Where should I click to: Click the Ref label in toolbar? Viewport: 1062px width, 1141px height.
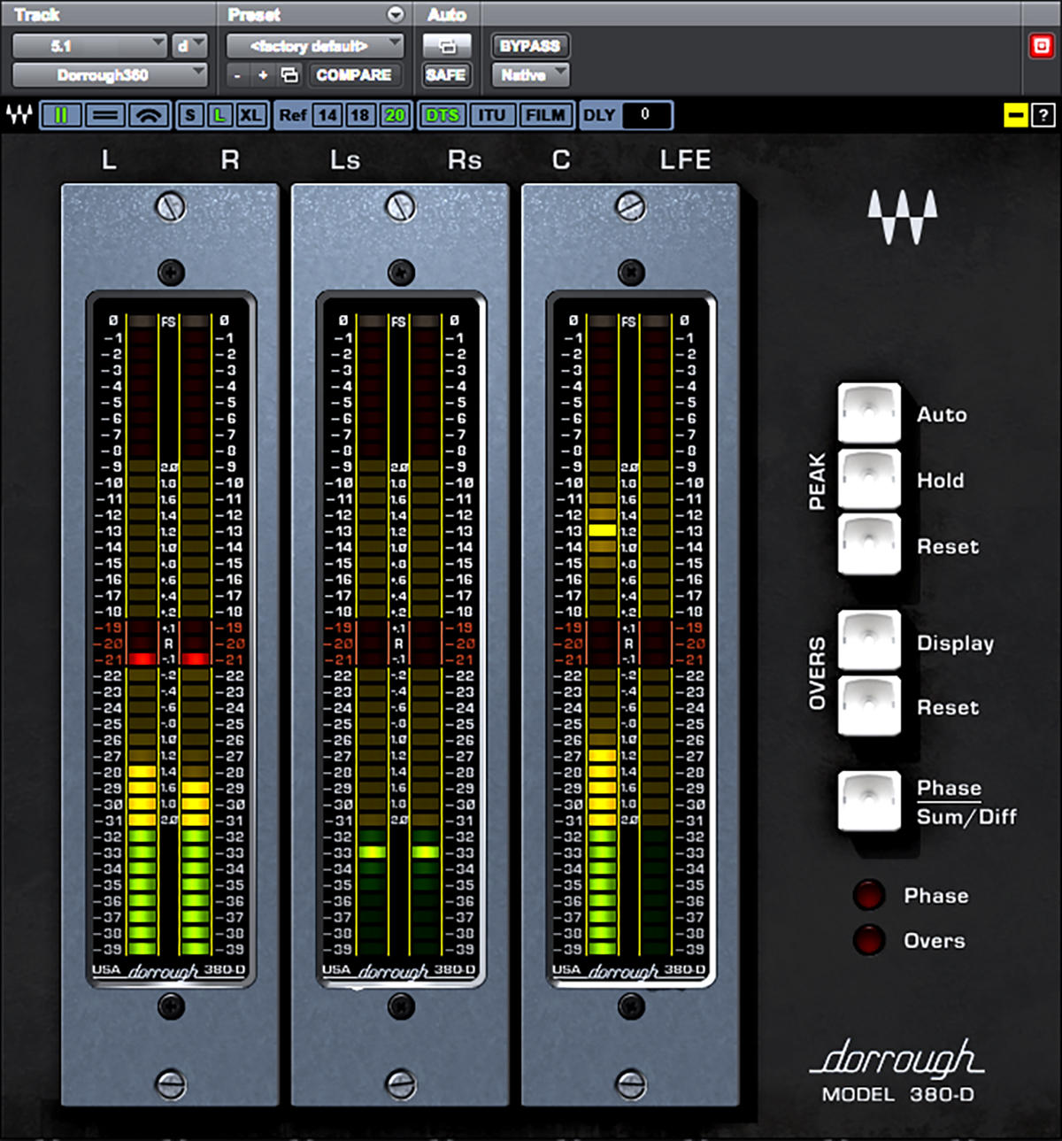point(293,115)
